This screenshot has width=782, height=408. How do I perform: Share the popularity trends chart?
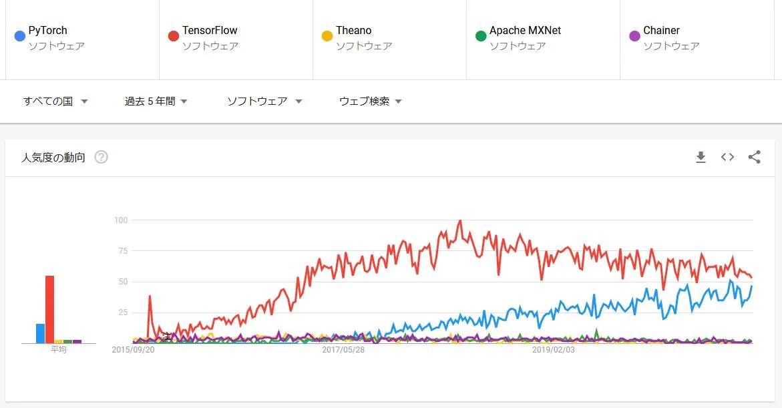tap(754, 158)
